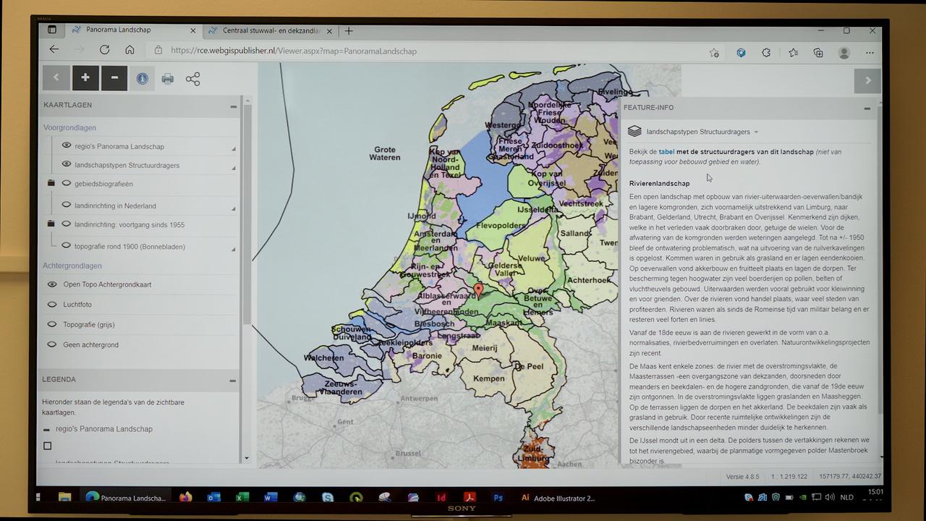
Task: Open the browser settings ellipsis menu
Action: (x=870, y=53)
